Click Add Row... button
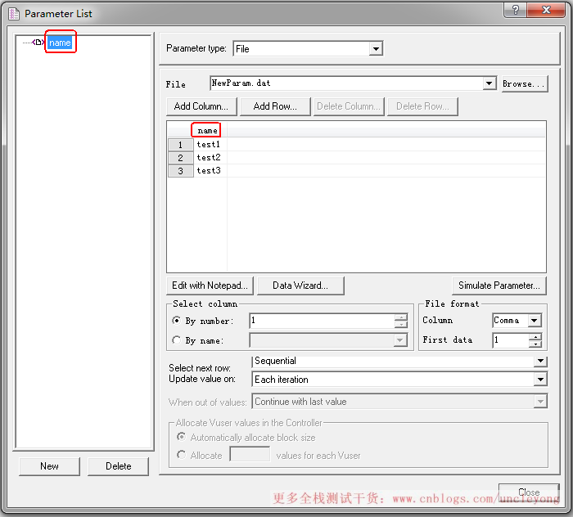Image resolution: width=573 pixels, height=517 pixels. pyautogui.click(x=275, y=106)
